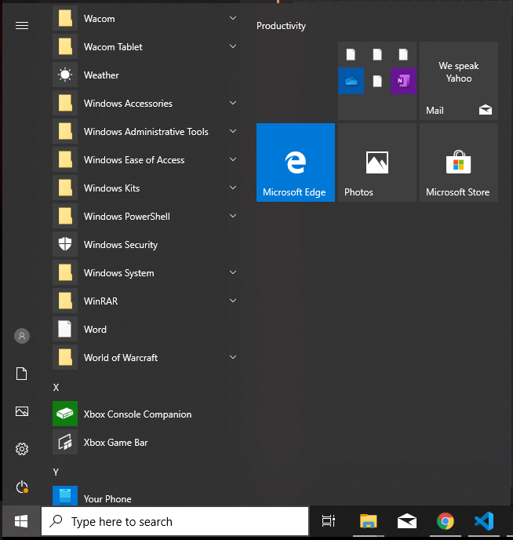Open the Windows PowerShell folder icon
The image size is (513, 540).
coord(65,216)
